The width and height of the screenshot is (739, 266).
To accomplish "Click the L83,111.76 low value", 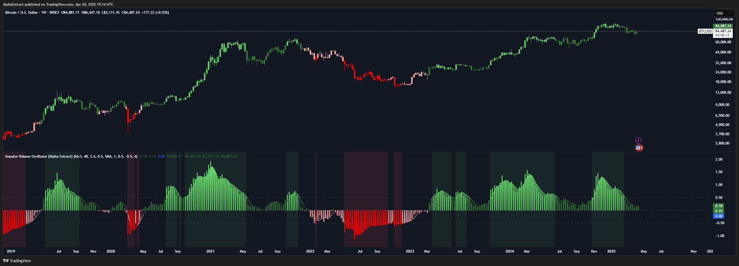I will coord(111,13).
